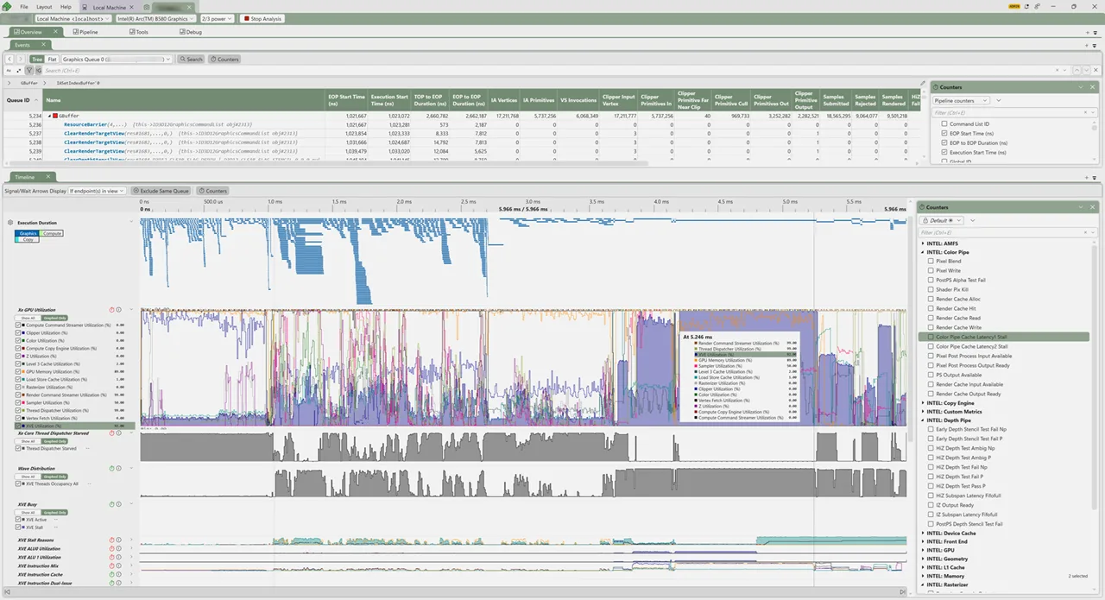This screenshot has width=1105, height=600.
Task: Expand the INTEL: Geometry counter group
Action: coord(924,559)
